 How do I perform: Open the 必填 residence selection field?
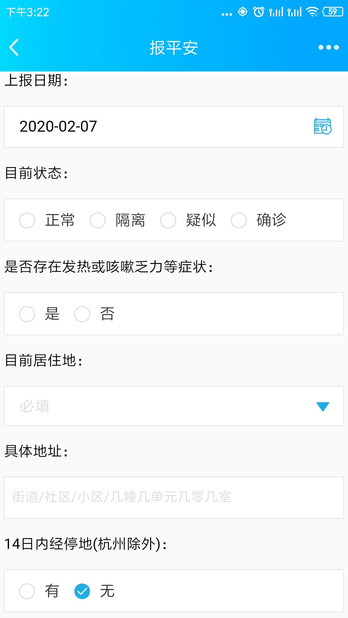161,406
